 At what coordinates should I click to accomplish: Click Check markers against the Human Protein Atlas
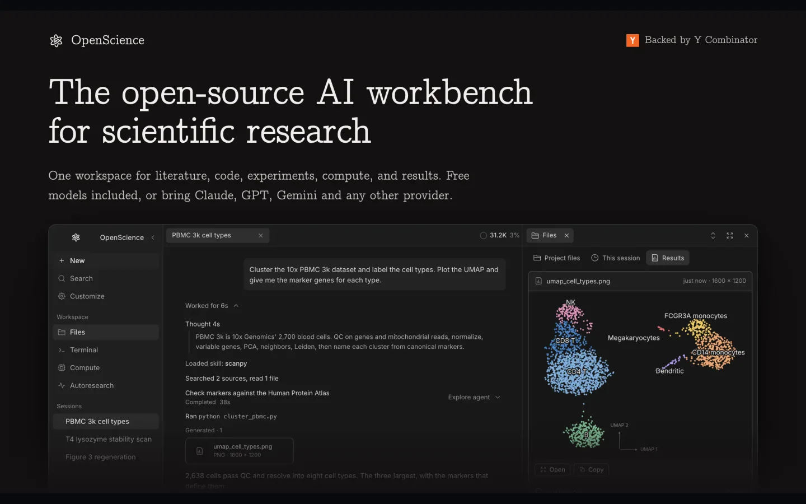(257, 393)
